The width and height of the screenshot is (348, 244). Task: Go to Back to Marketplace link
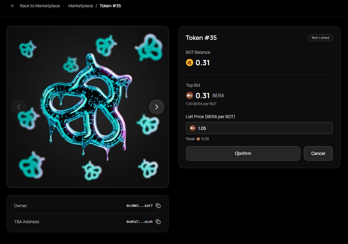(x=40, y=6)
